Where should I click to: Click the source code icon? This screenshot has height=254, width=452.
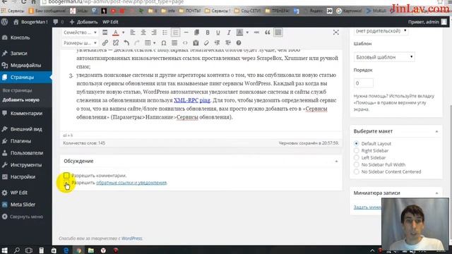185,43
